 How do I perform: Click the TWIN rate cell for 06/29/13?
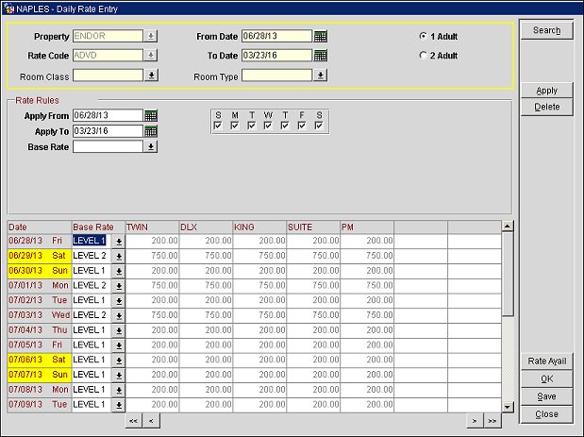coord(151,256)
